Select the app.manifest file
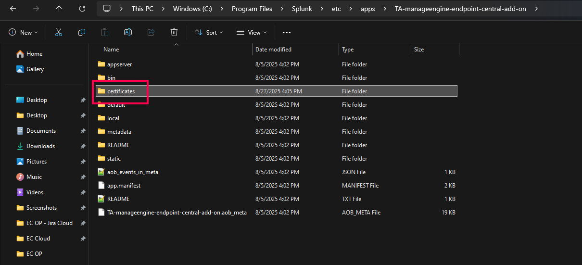This screenshot has height=265, width=582. [x=124, y=186]
